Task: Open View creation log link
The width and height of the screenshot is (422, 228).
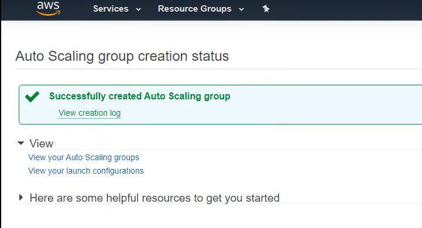Action: coord(90,113)
